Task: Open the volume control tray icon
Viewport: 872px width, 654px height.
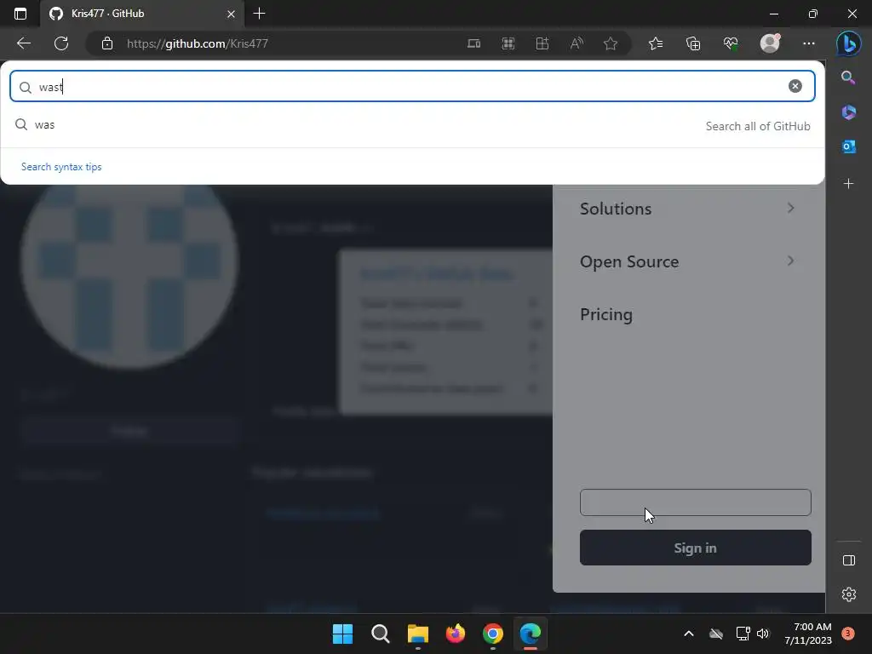Action: (x=763, y=634)
